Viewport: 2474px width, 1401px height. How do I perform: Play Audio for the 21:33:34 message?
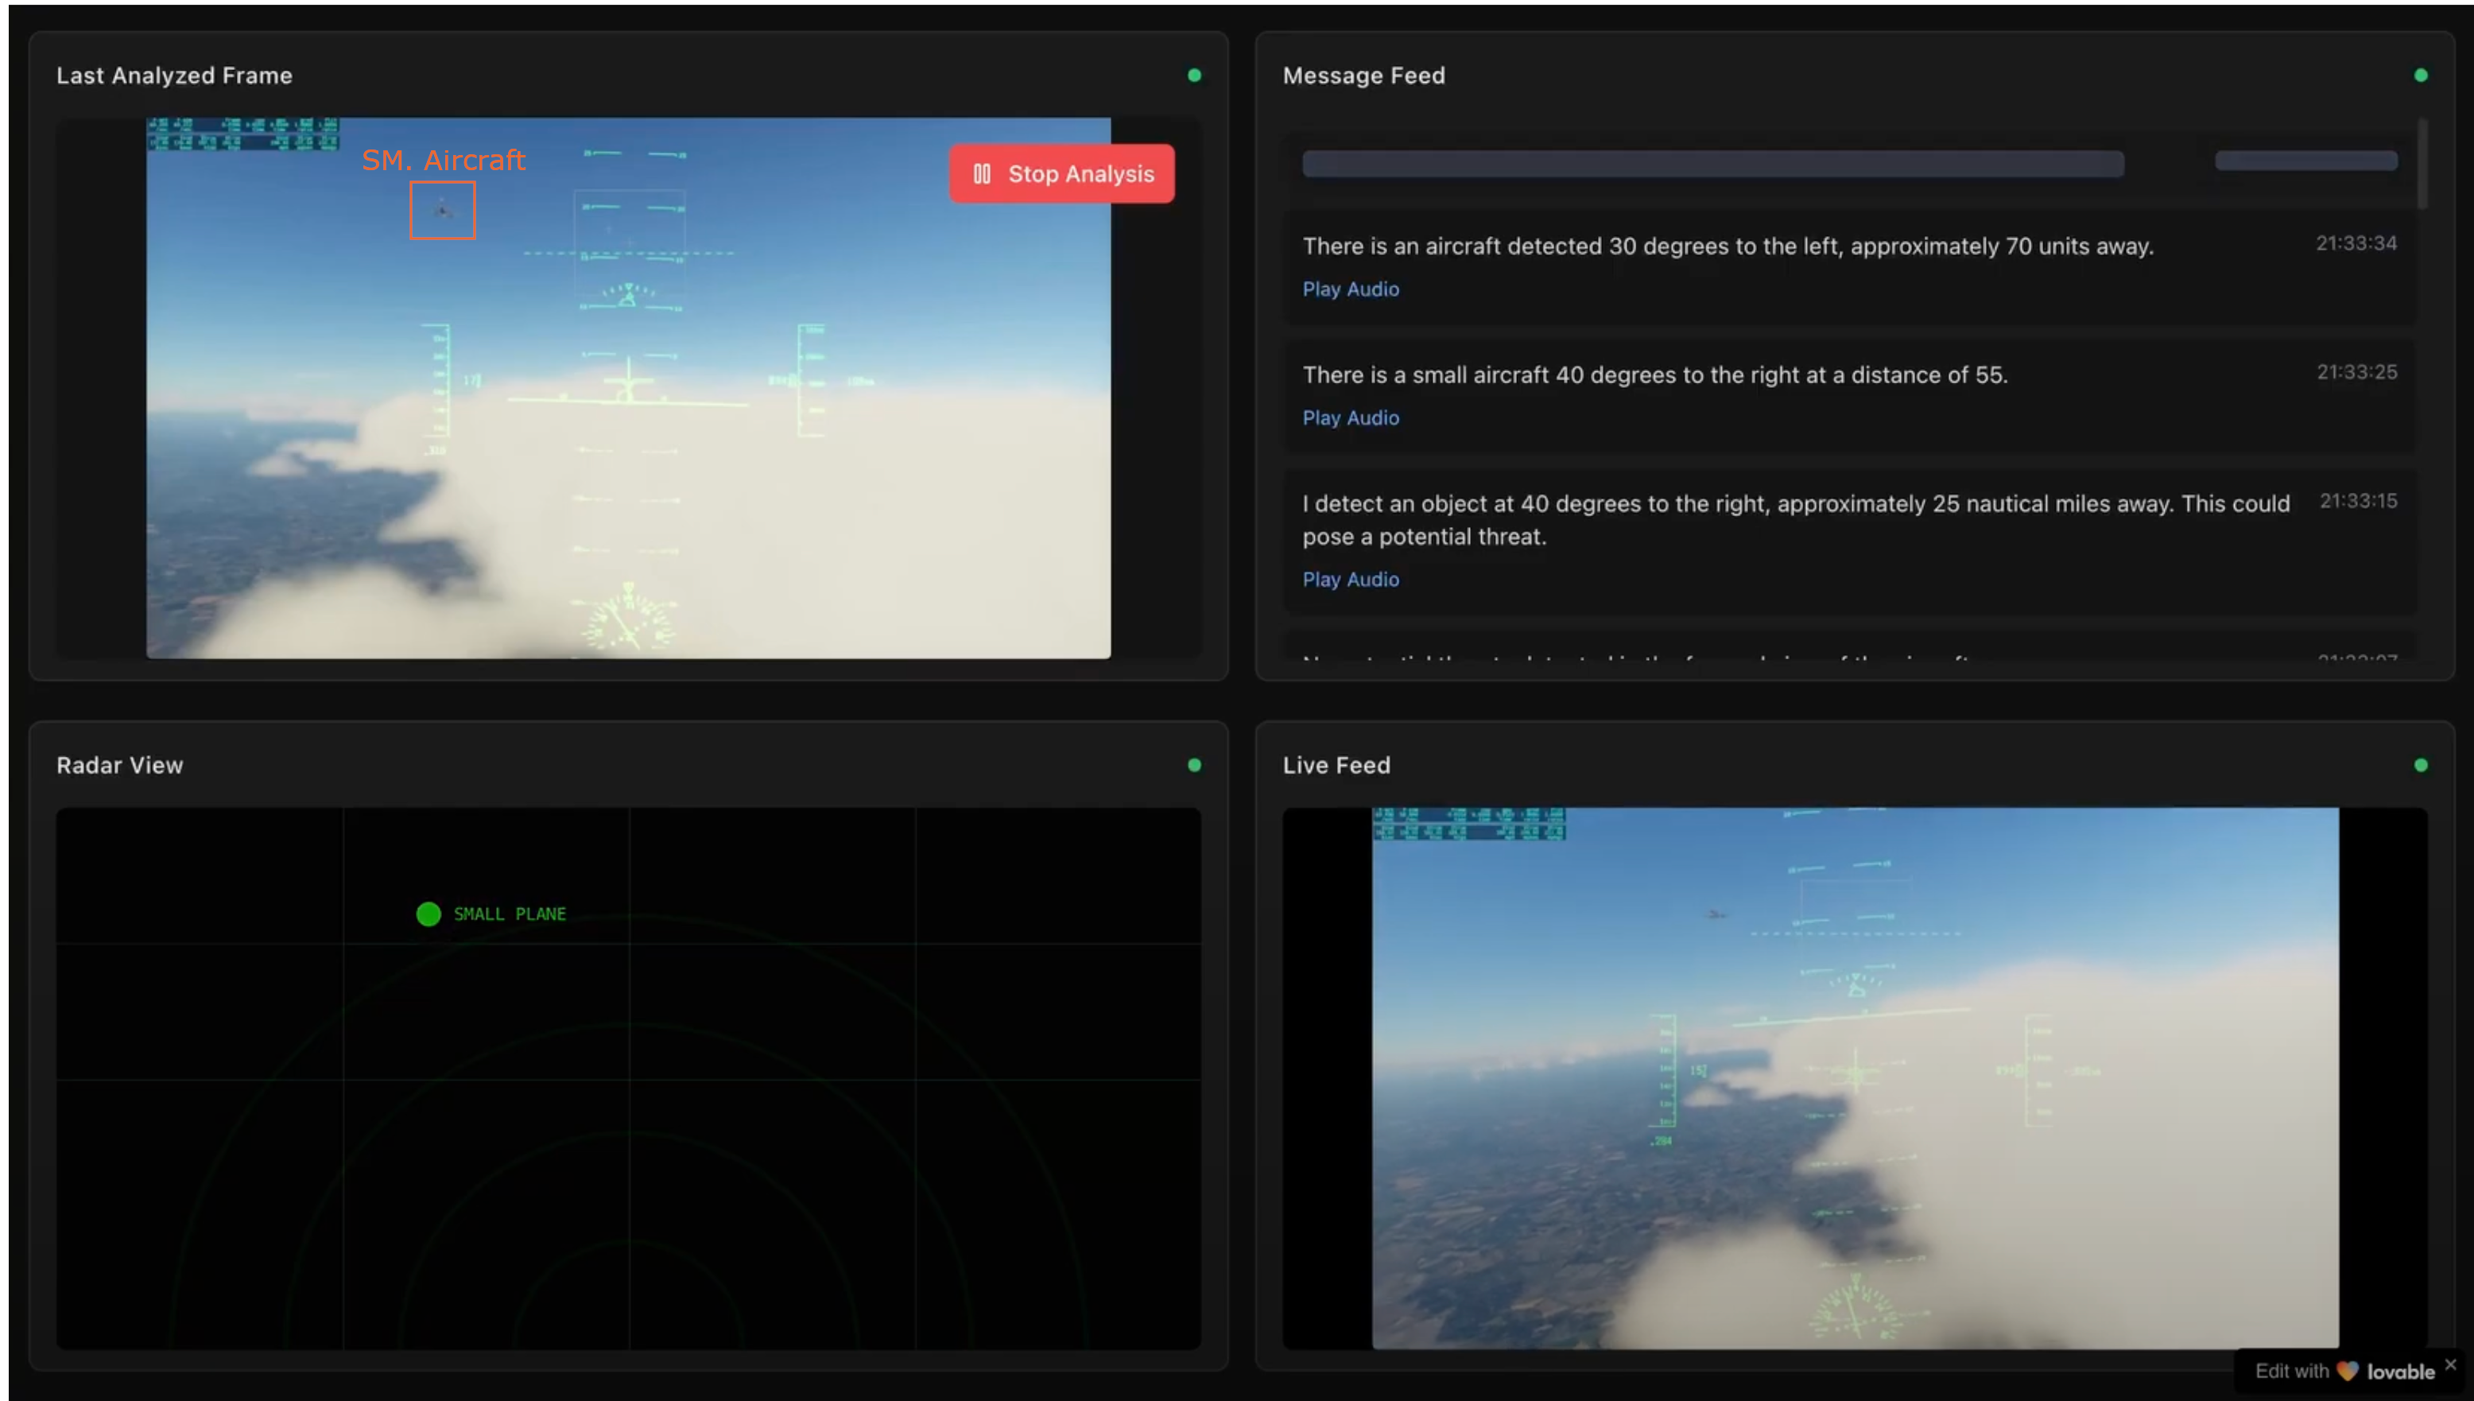coord(1350,289)
